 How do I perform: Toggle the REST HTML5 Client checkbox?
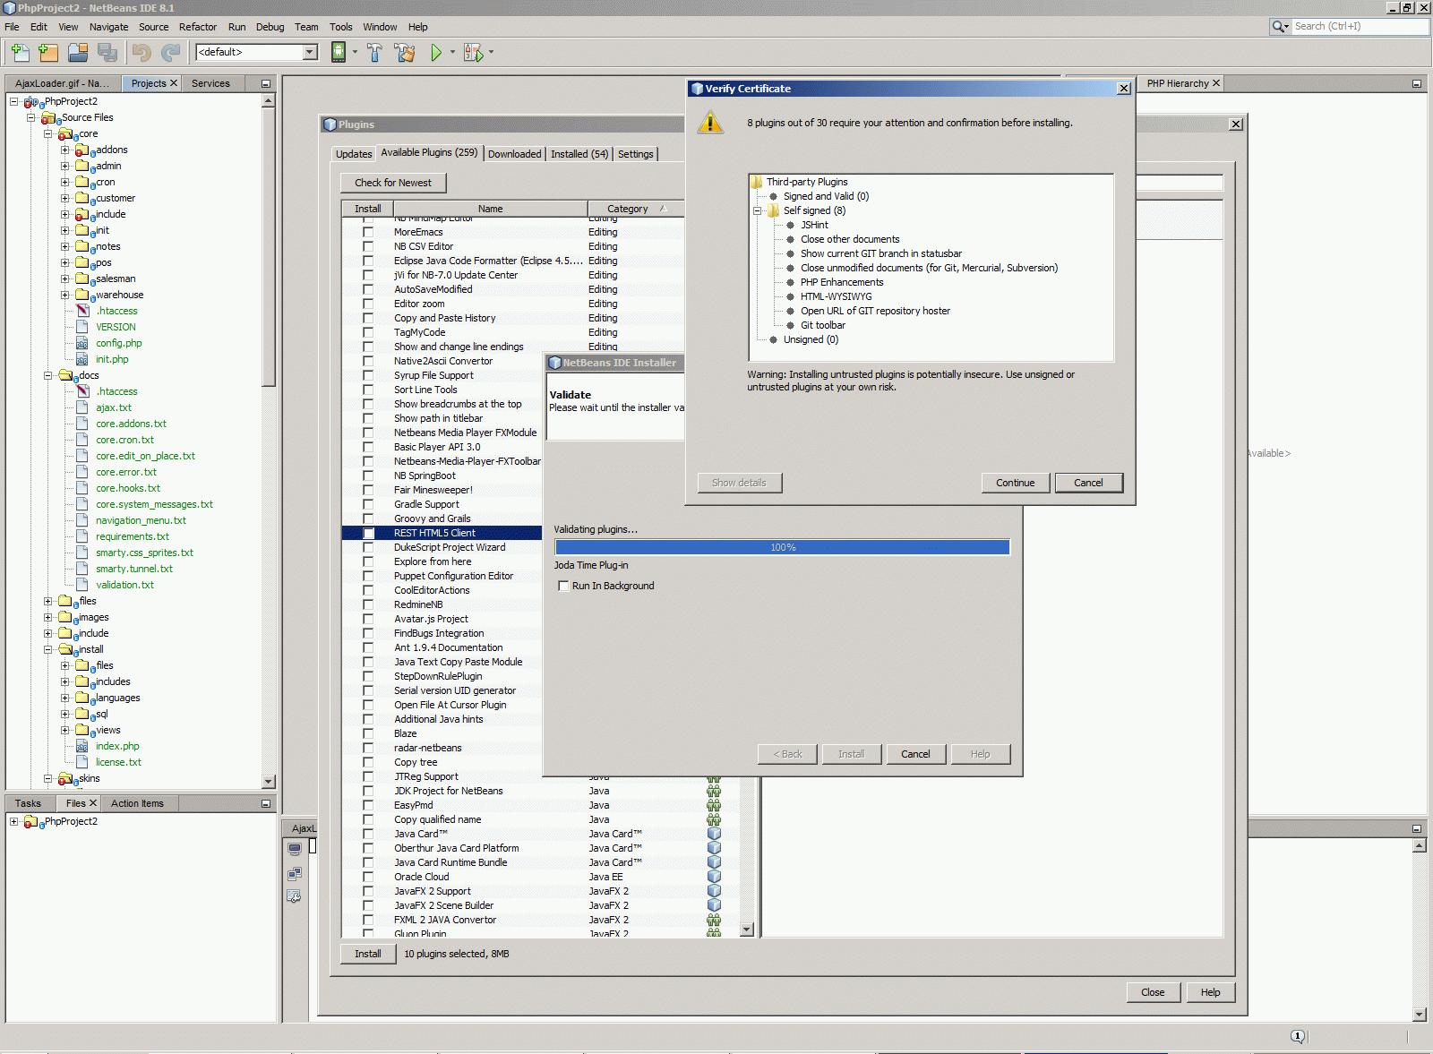coord(368,533)
